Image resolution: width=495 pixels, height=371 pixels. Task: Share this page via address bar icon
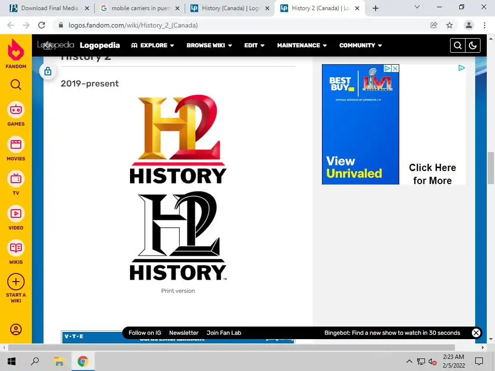[x=434, y=25]
